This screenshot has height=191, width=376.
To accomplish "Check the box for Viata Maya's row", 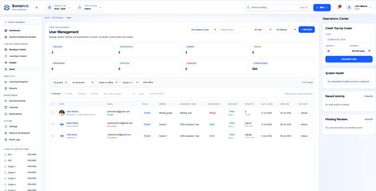I will (x=53, y=136).
